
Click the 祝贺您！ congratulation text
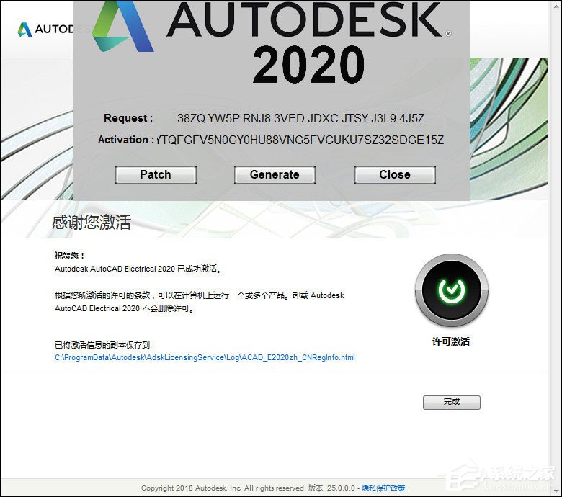click(x=70, y=256)
